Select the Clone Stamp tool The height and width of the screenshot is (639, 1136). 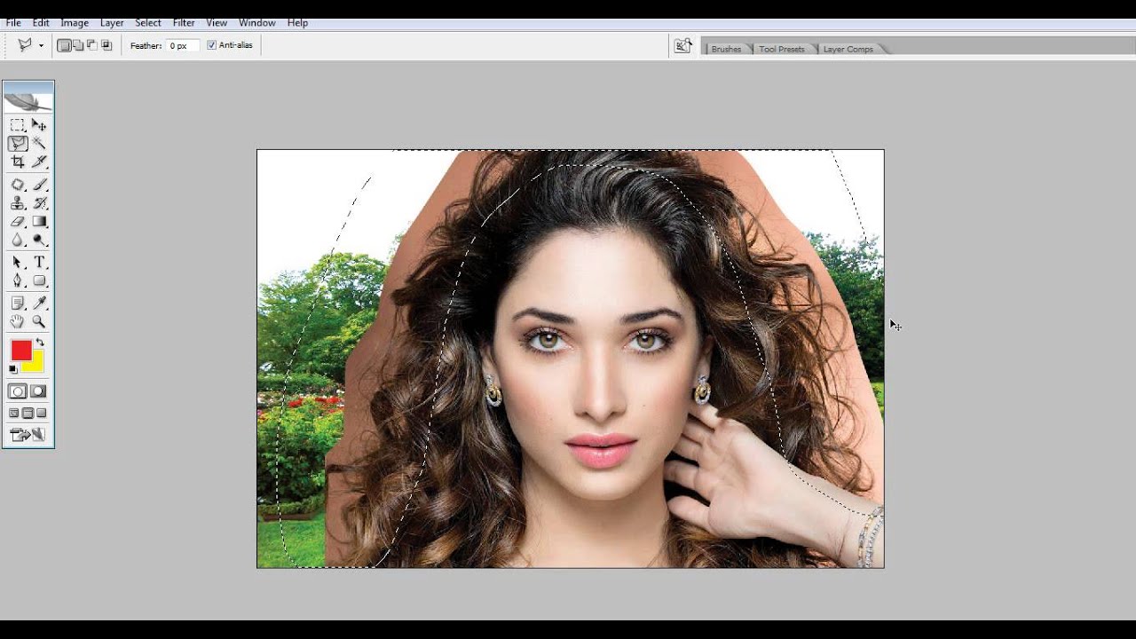pos(18,203)
